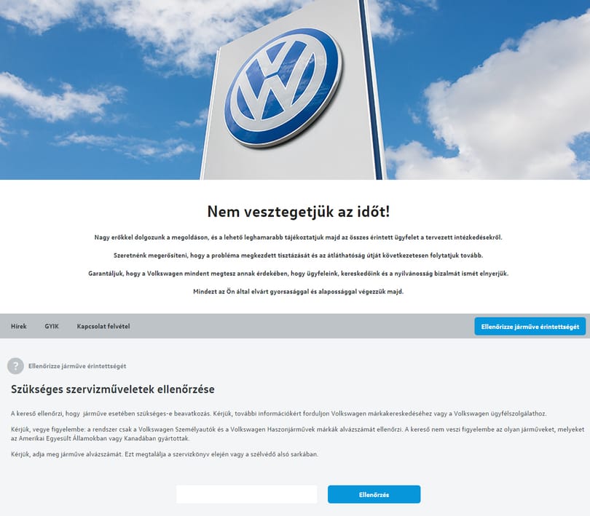Go to Kapcsolat felvétel
This screenshot has width=590, height=516.
pyautogui.click(x=103, y=326)
